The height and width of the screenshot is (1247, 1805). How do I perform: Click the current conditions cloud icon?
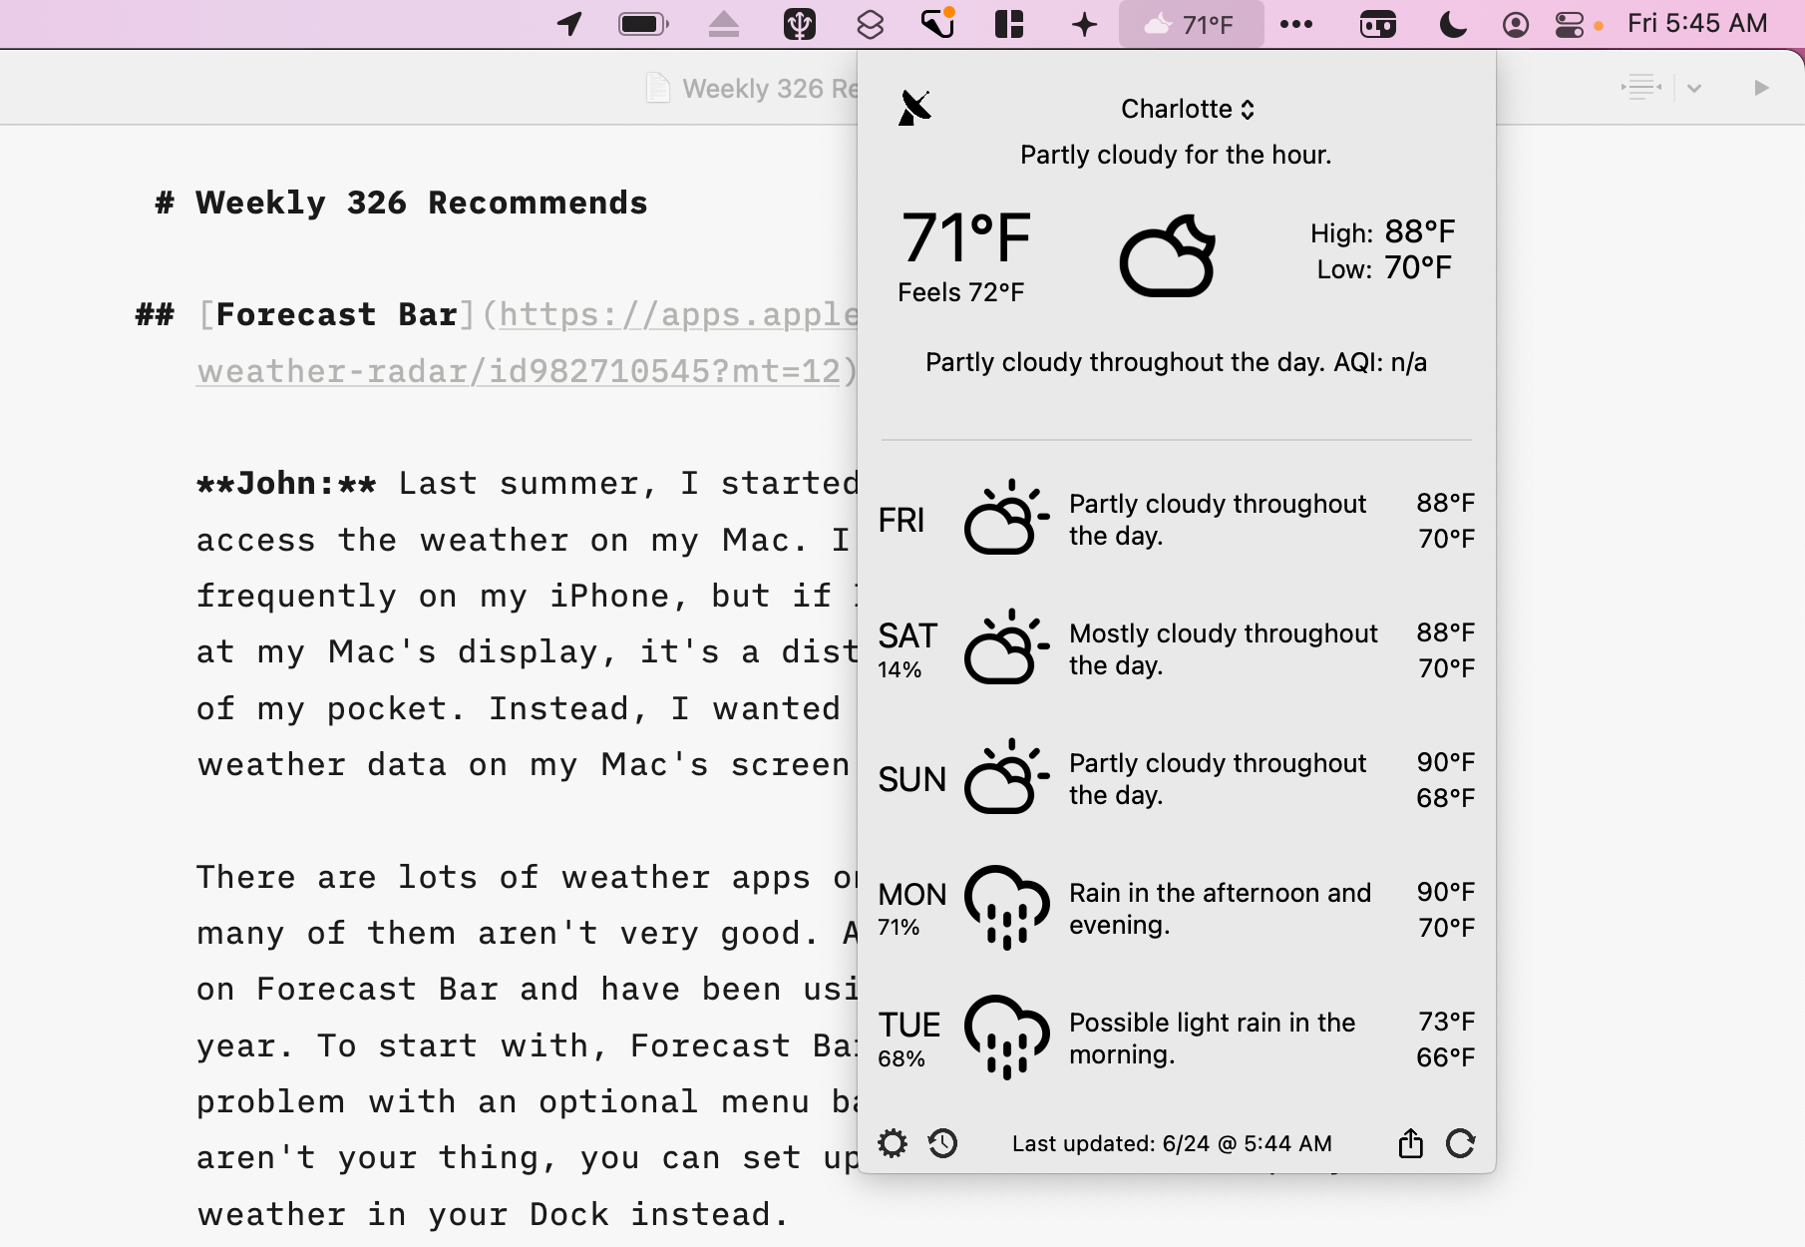point(1168,255)
